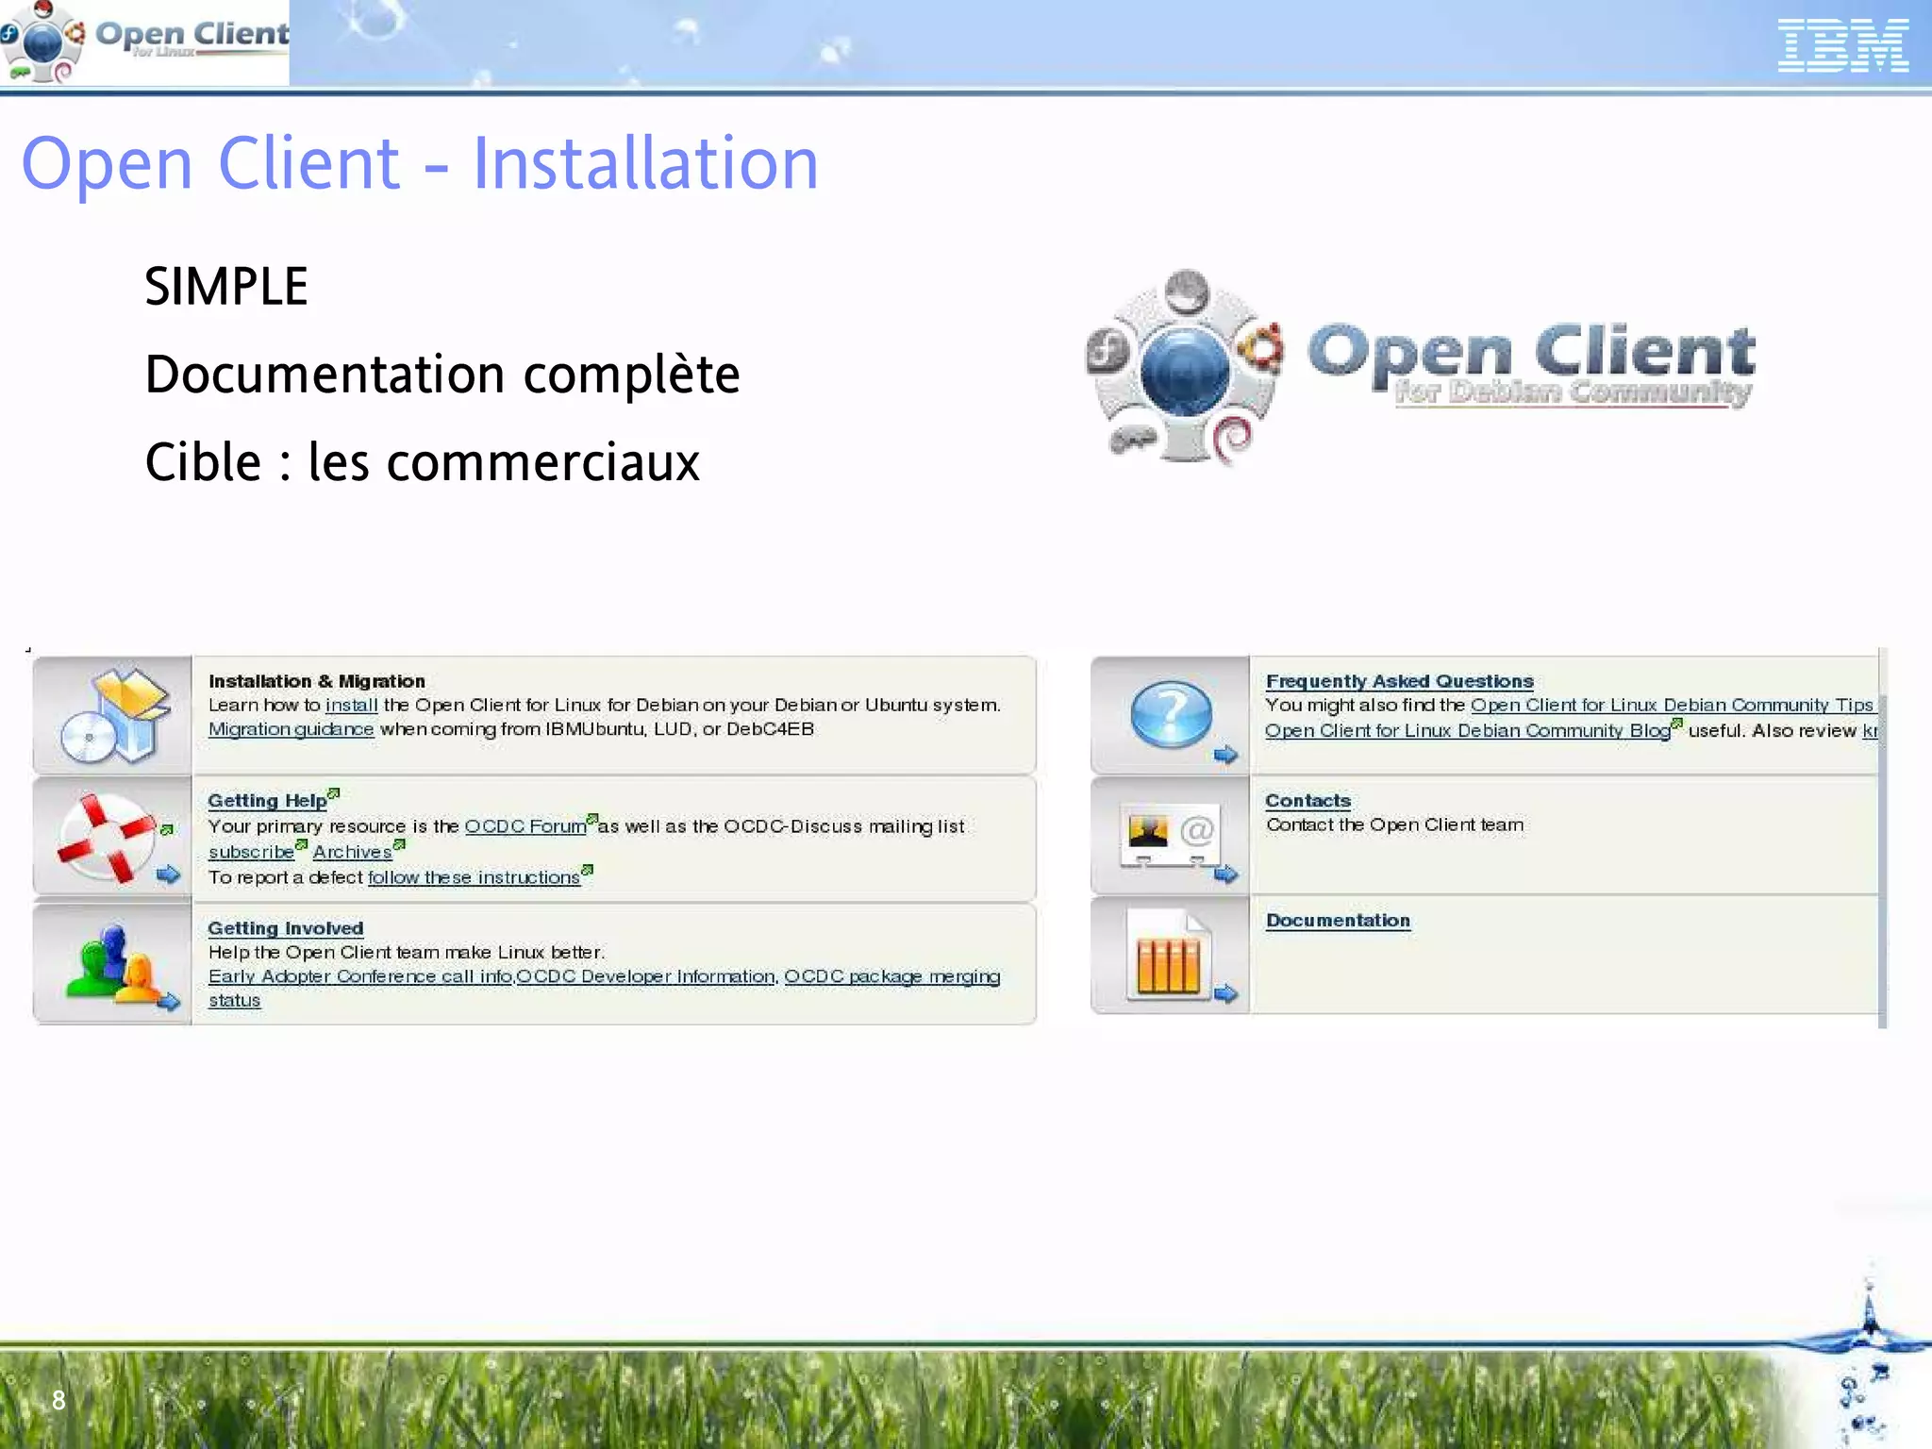Viewport: 1932px width, 1449px height.
Task: Open Frequently Asked Questions link
Action: coord(1400,681)
